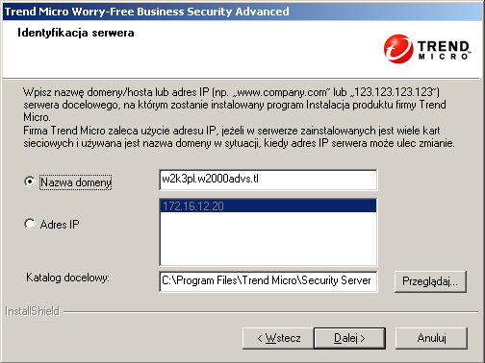This screenshot has width=485, height=363.
Task: Click the InstallShield label text
Action: (33, 311)
